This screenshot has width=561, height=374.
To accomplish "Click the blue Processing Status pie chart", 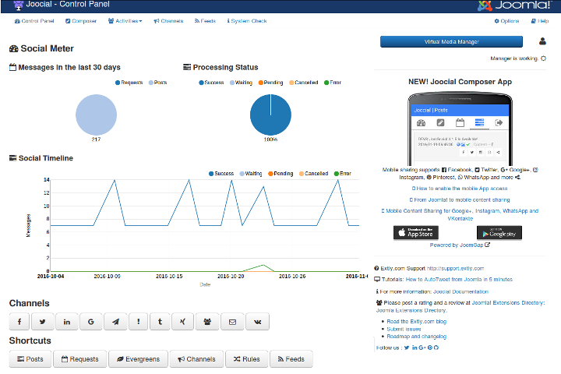I will [270, 115].
